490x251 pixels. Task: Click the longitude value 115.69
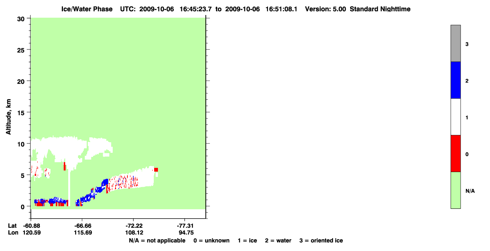[83, 233]
